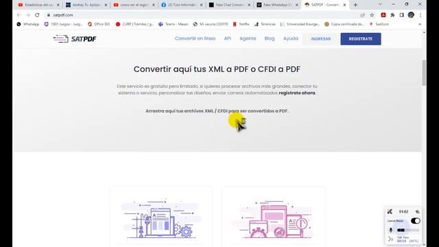This screenshot has height=247, width=439.
Task: Reload the satpdf.com page
Action: click(x=37, y=15)
